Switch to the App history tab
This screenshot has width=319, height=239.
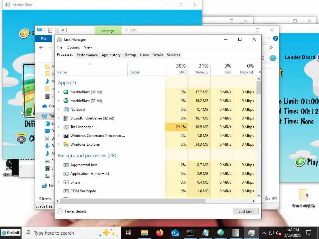click(x=111, y=55)
